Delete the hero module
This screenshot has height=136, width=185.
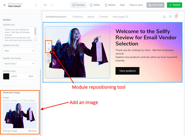click(48, 61)
